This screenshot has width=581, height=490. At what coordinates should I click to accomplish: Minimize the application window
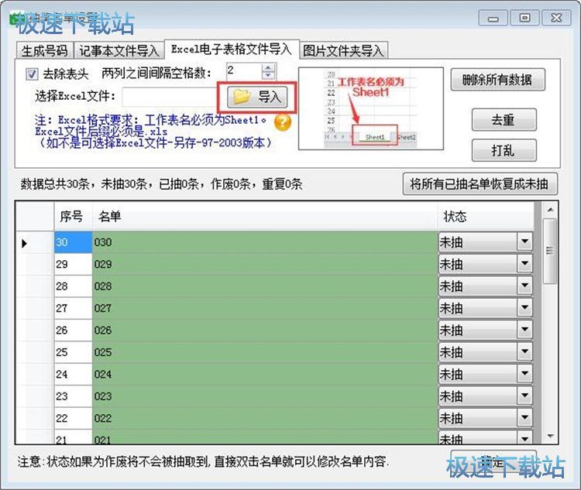[x=493, y=18]
